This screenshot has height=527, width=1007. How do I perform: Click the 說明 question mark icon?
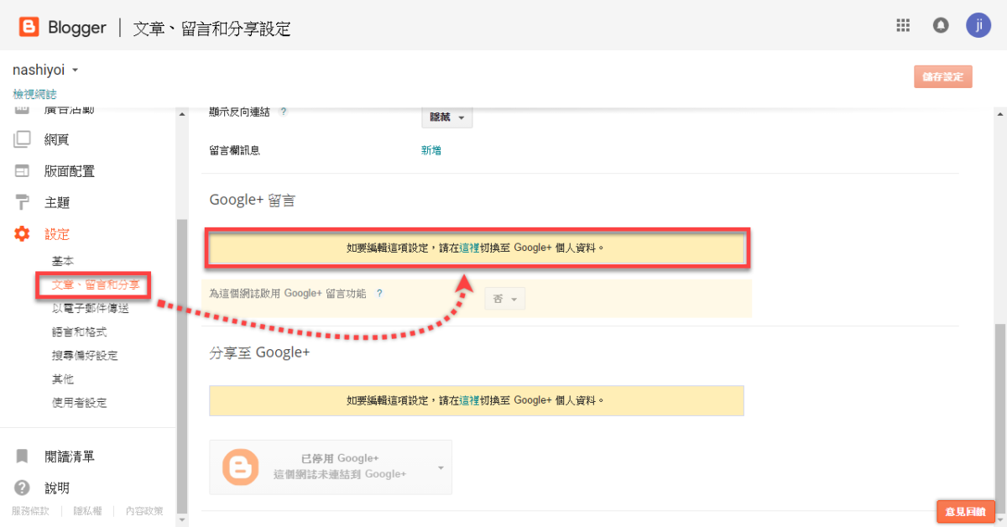coord(22,488)
